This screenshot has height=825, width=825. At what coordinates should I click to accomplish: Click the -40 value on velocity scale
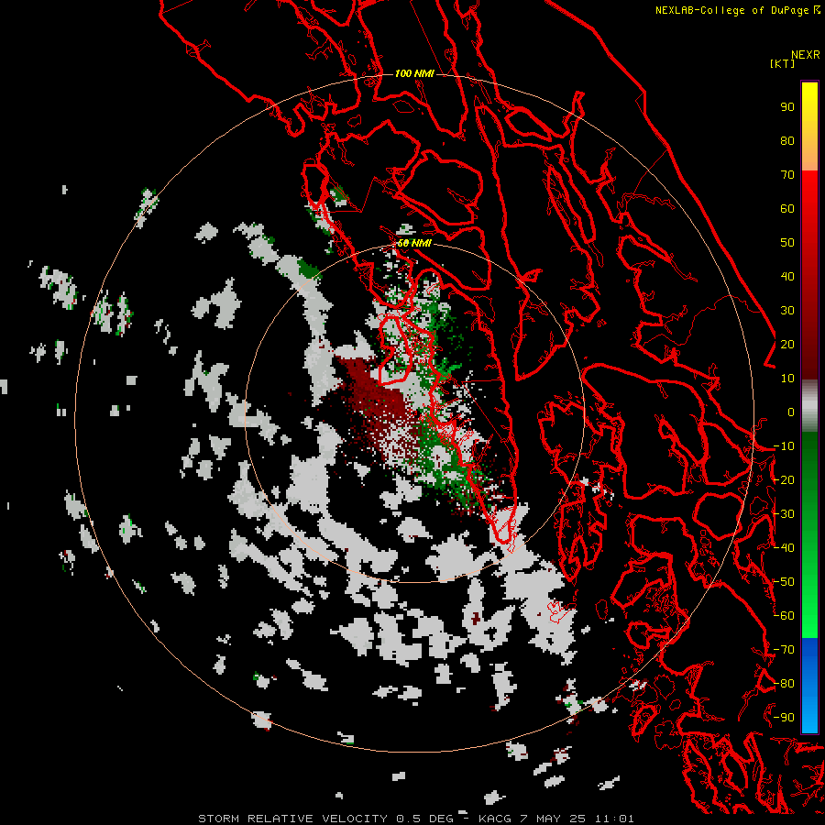tap(784, 548)
